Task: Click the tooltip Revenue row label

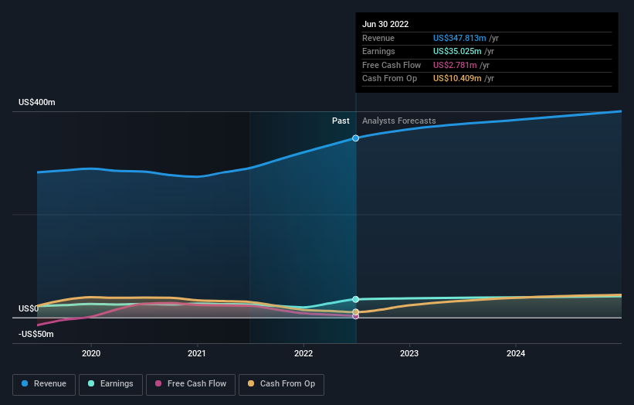Action: pyautogui.click(x=378, y=38)
